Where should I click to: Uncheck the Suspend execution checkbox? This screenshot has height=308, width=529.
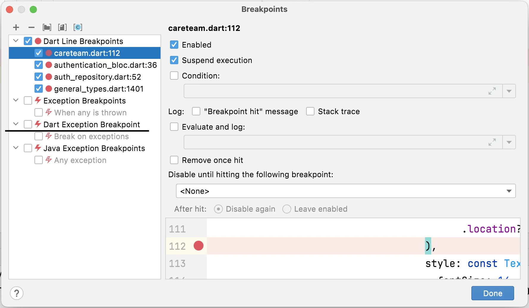174,60
